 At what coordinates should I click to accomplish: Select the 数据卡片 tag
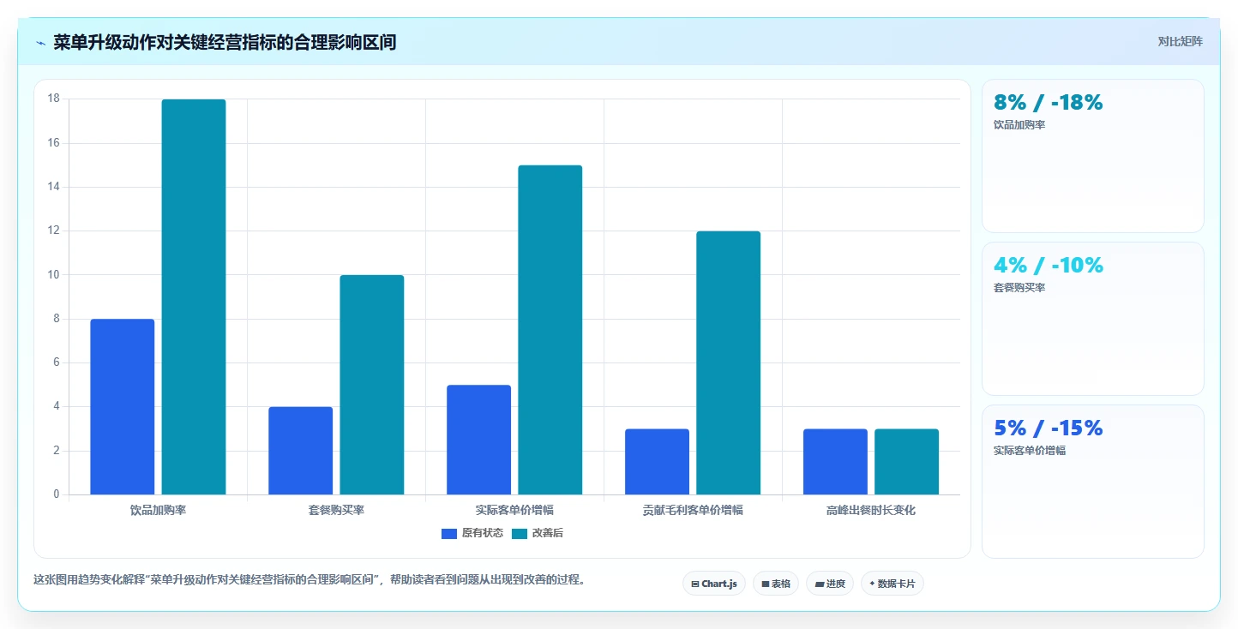pos(892,584)
